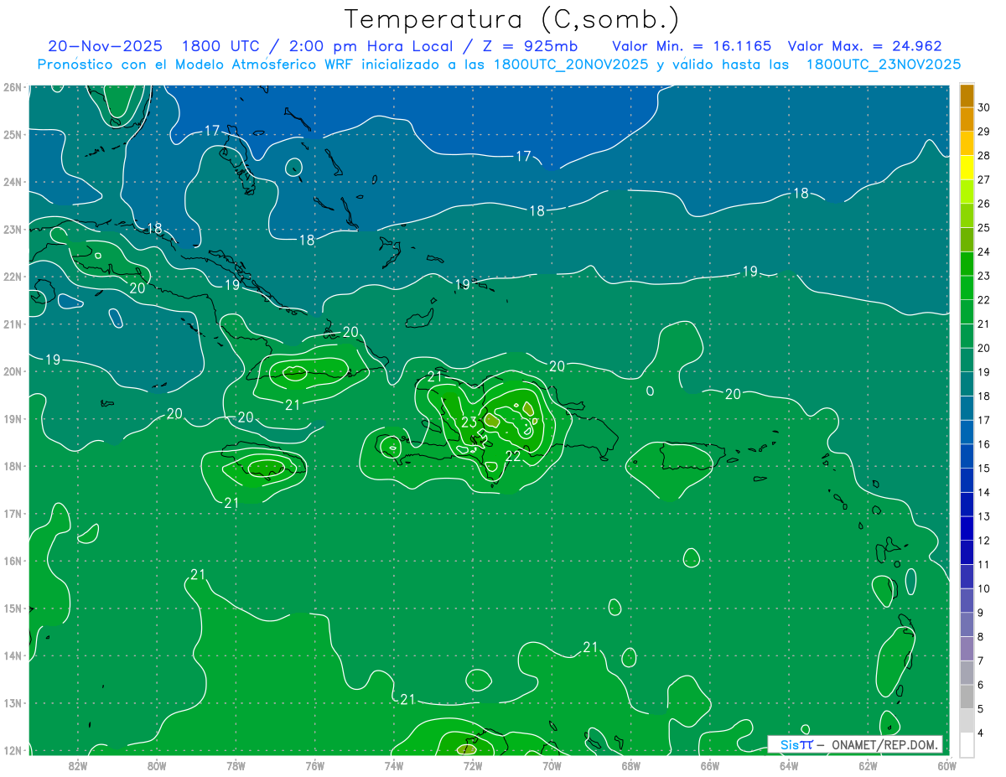This screenshot has height=777, width=1006.
Task: Click the 23 contour label over Hispaniola
Action: [469, 422]
